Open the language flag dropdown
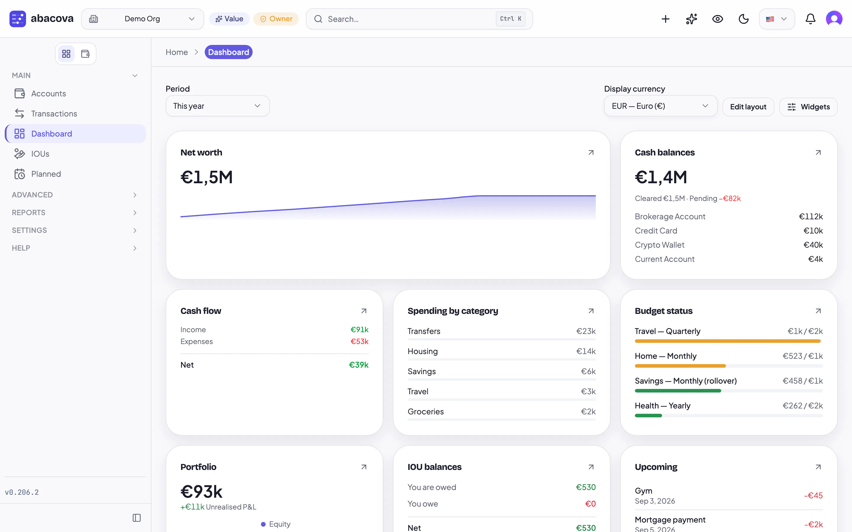 click(777, 19)
